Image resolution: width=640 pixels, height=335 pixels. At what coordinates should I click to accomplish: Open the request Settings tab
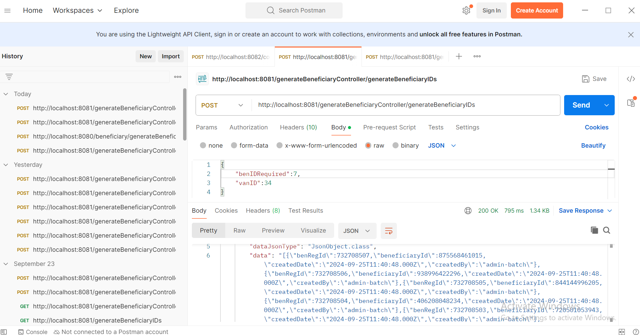[x=467, y=127]
